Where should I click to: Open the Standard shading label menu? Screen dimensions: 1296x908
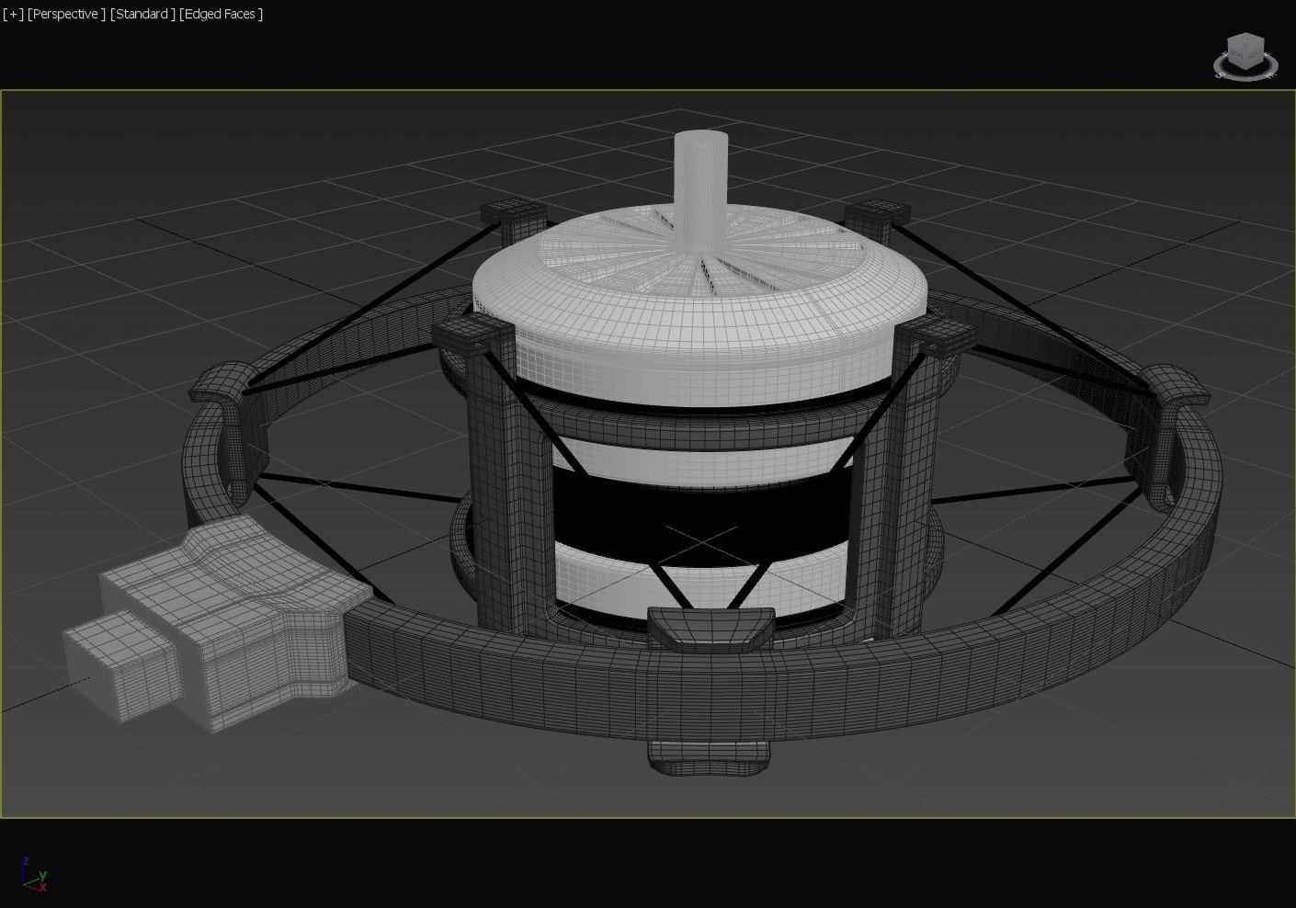(x=142, y=14)
